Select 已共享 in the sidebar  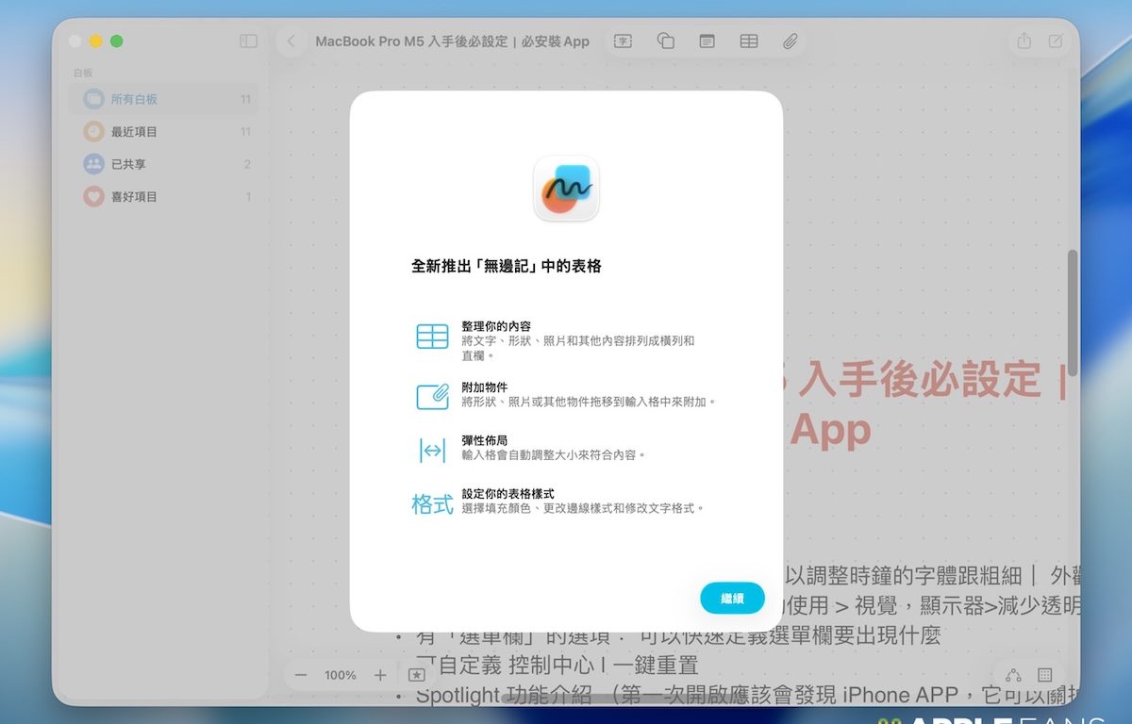tap(128, 164)
